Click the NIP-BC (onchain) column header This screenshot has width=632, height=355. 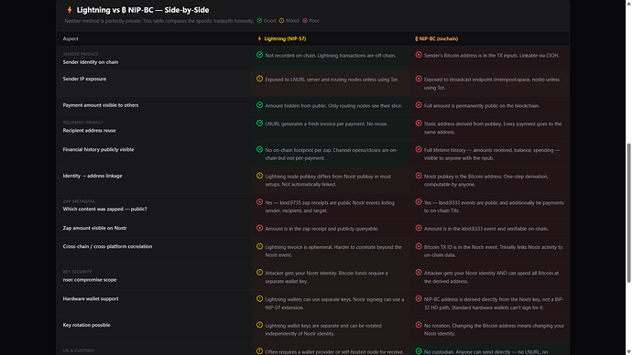coord(437,38)
